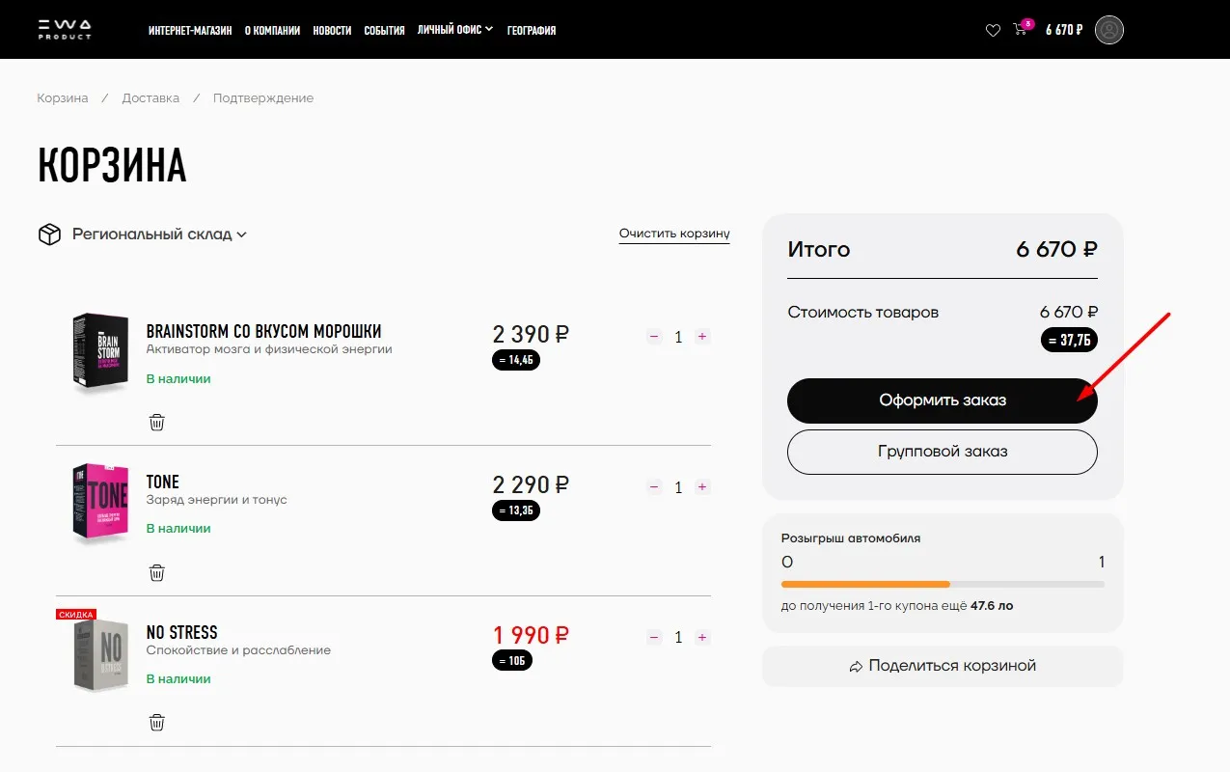This screenshot has width=1230, height=772.
Task: Increase NO STRESS quantity with plus
Action: point(702,637)
